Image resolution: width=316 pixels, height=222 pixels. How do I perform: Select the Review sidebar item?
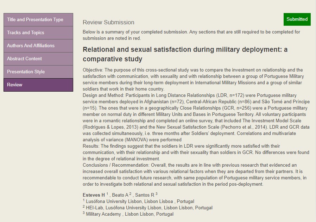tap(38, 85)
